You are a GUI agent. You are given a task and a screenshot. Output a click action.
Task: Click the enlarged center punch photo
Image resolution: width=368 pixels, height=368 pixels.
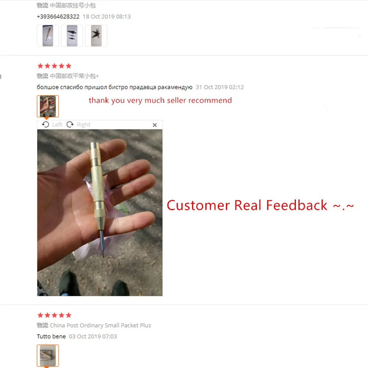pos(100,213)
